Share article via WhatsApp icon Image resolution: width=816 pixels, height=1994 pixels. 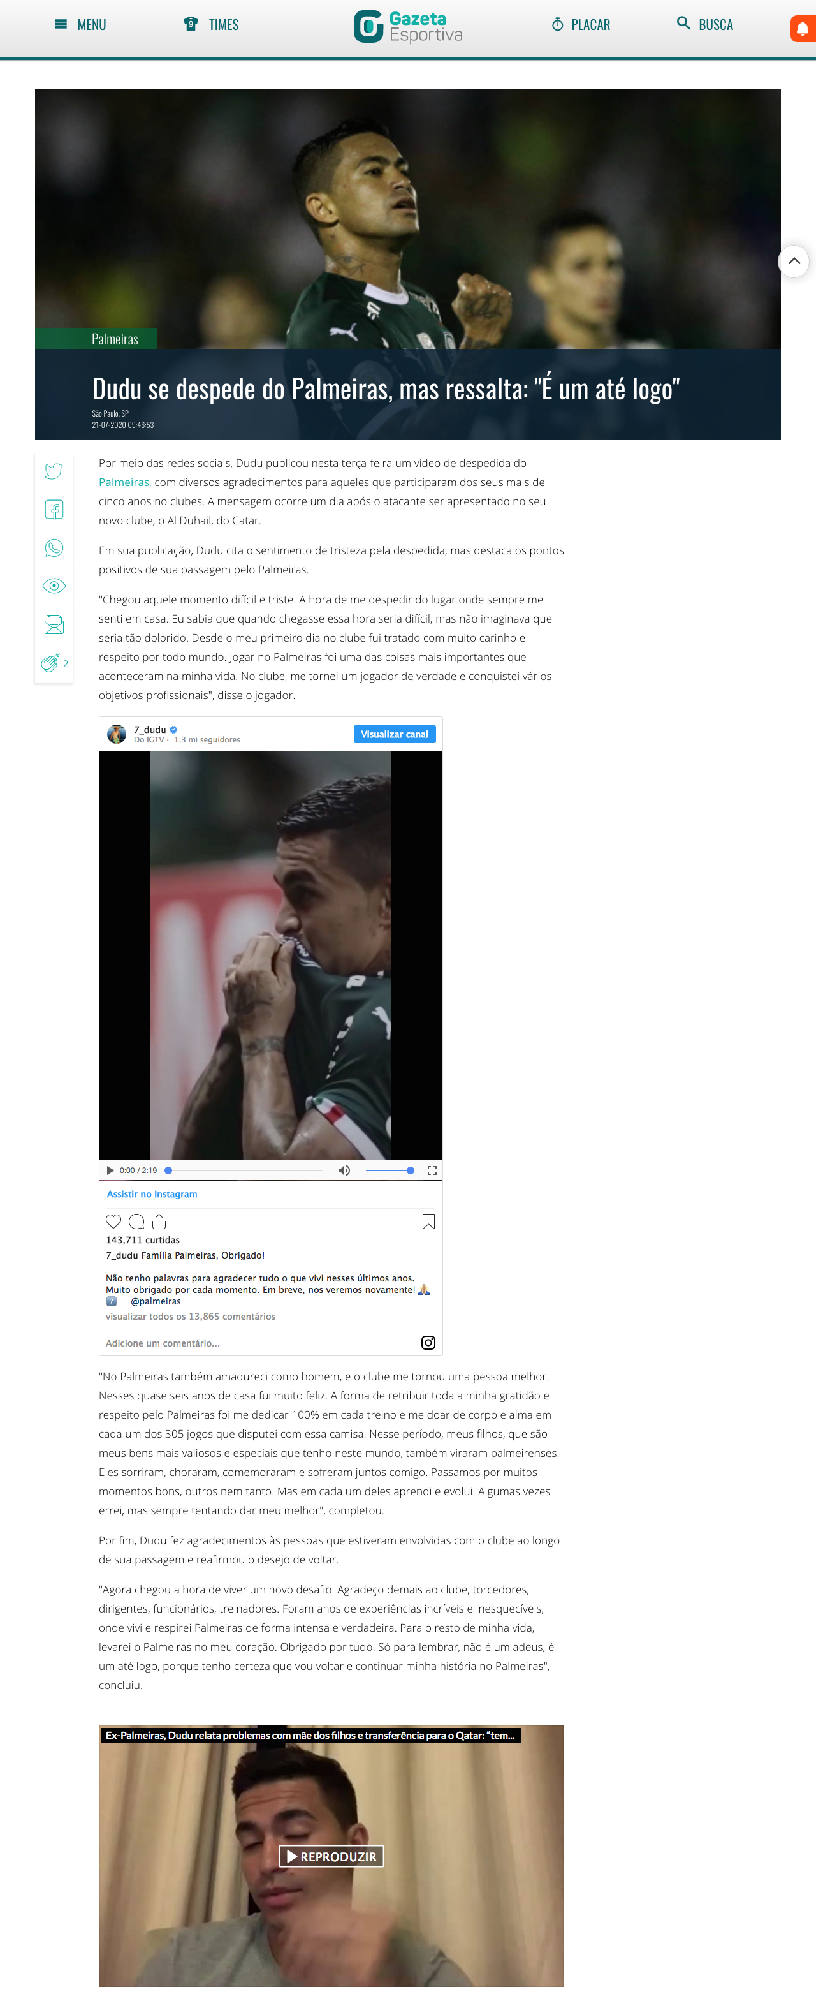(54, 548)
